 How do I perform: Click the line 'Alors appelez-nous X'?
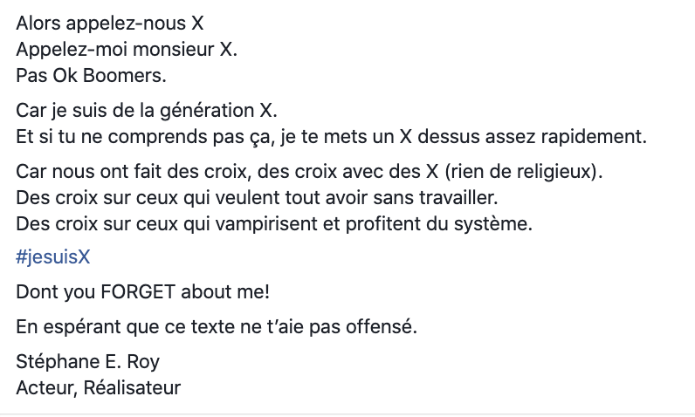click(x=110, y=24)
